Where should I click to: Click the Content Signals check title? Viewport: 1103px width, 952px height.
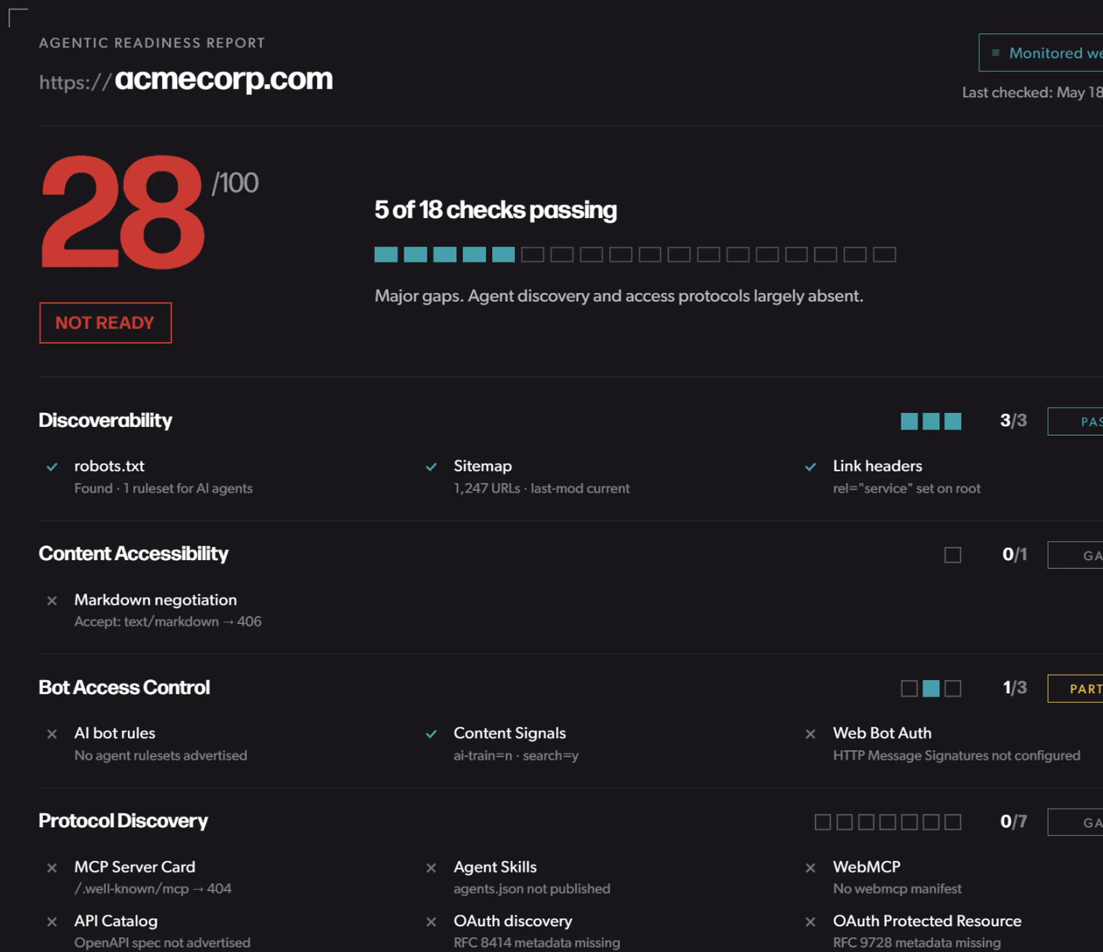click(509, 734)
